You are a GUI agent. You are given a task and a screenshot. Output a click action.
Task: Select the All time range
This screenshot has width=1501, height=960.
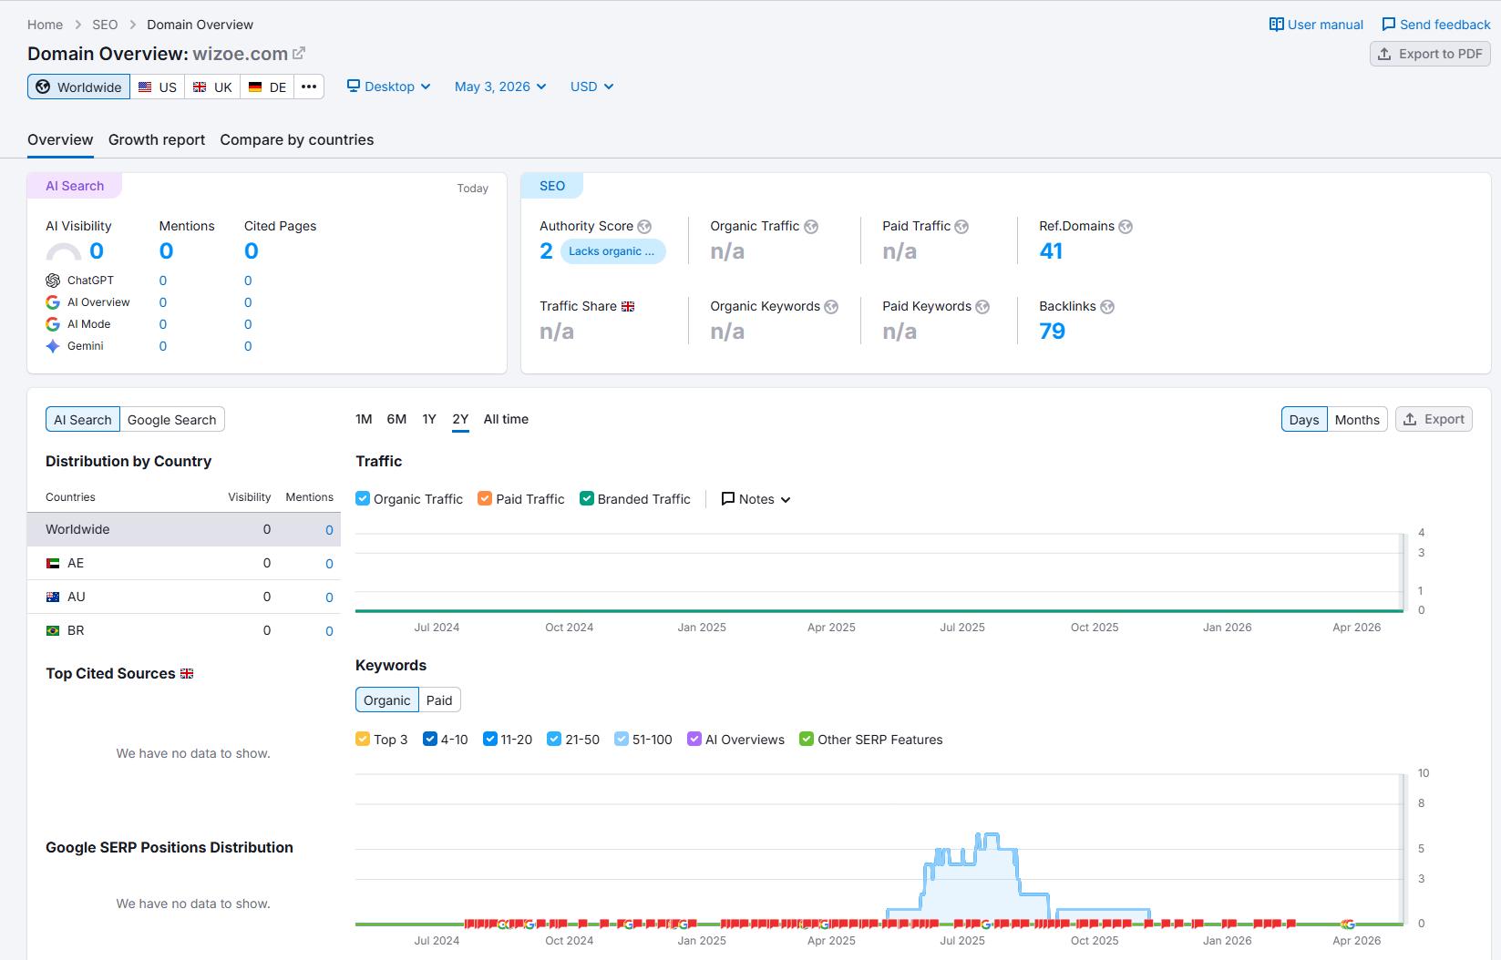click(x=506, y=419)
